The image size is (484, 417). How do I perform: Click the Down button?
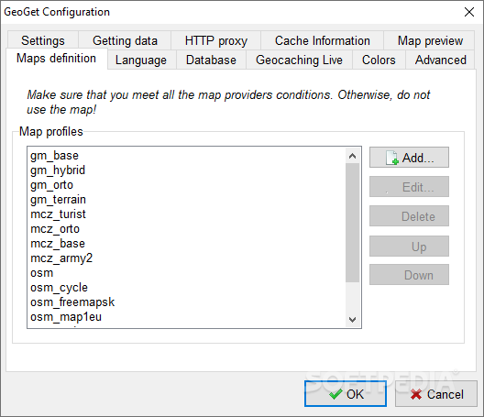pyautogui.click(x=410, y=274)
